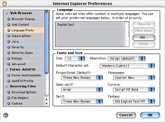
Task: Click the language list scrollbar
Action: coord(126,34)
